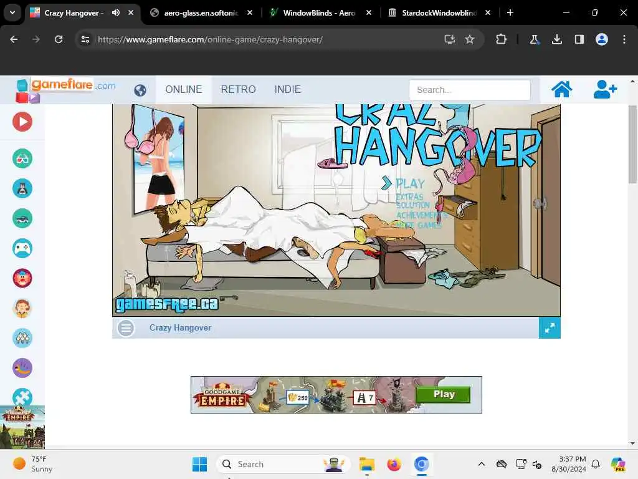Close the aero-glass softonic tab
638x479 pixels.
(250, 12)
